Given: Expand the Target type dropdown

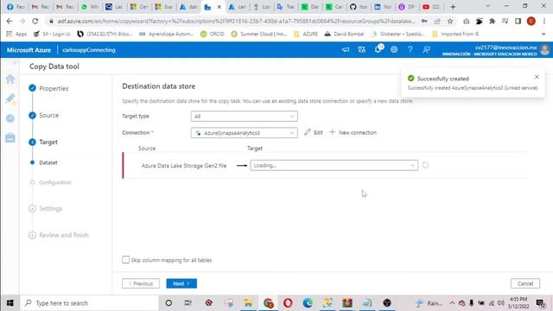Looking at the screenshot, I should (244, 117).
